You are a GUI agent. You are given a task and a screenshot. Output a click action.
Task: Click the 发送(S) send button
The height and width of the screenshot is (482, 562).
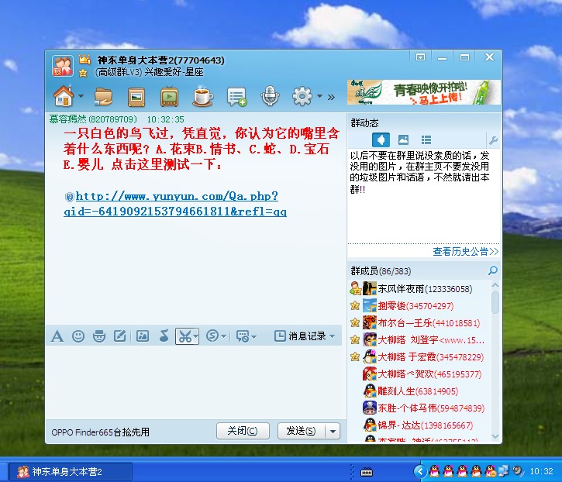tap(302, 431)
